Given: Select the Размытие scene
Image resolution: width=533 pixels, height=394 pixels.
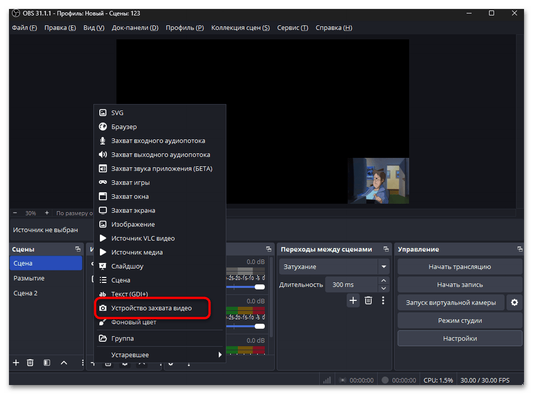Looking at the screenshot, I should tap(29, 278).
